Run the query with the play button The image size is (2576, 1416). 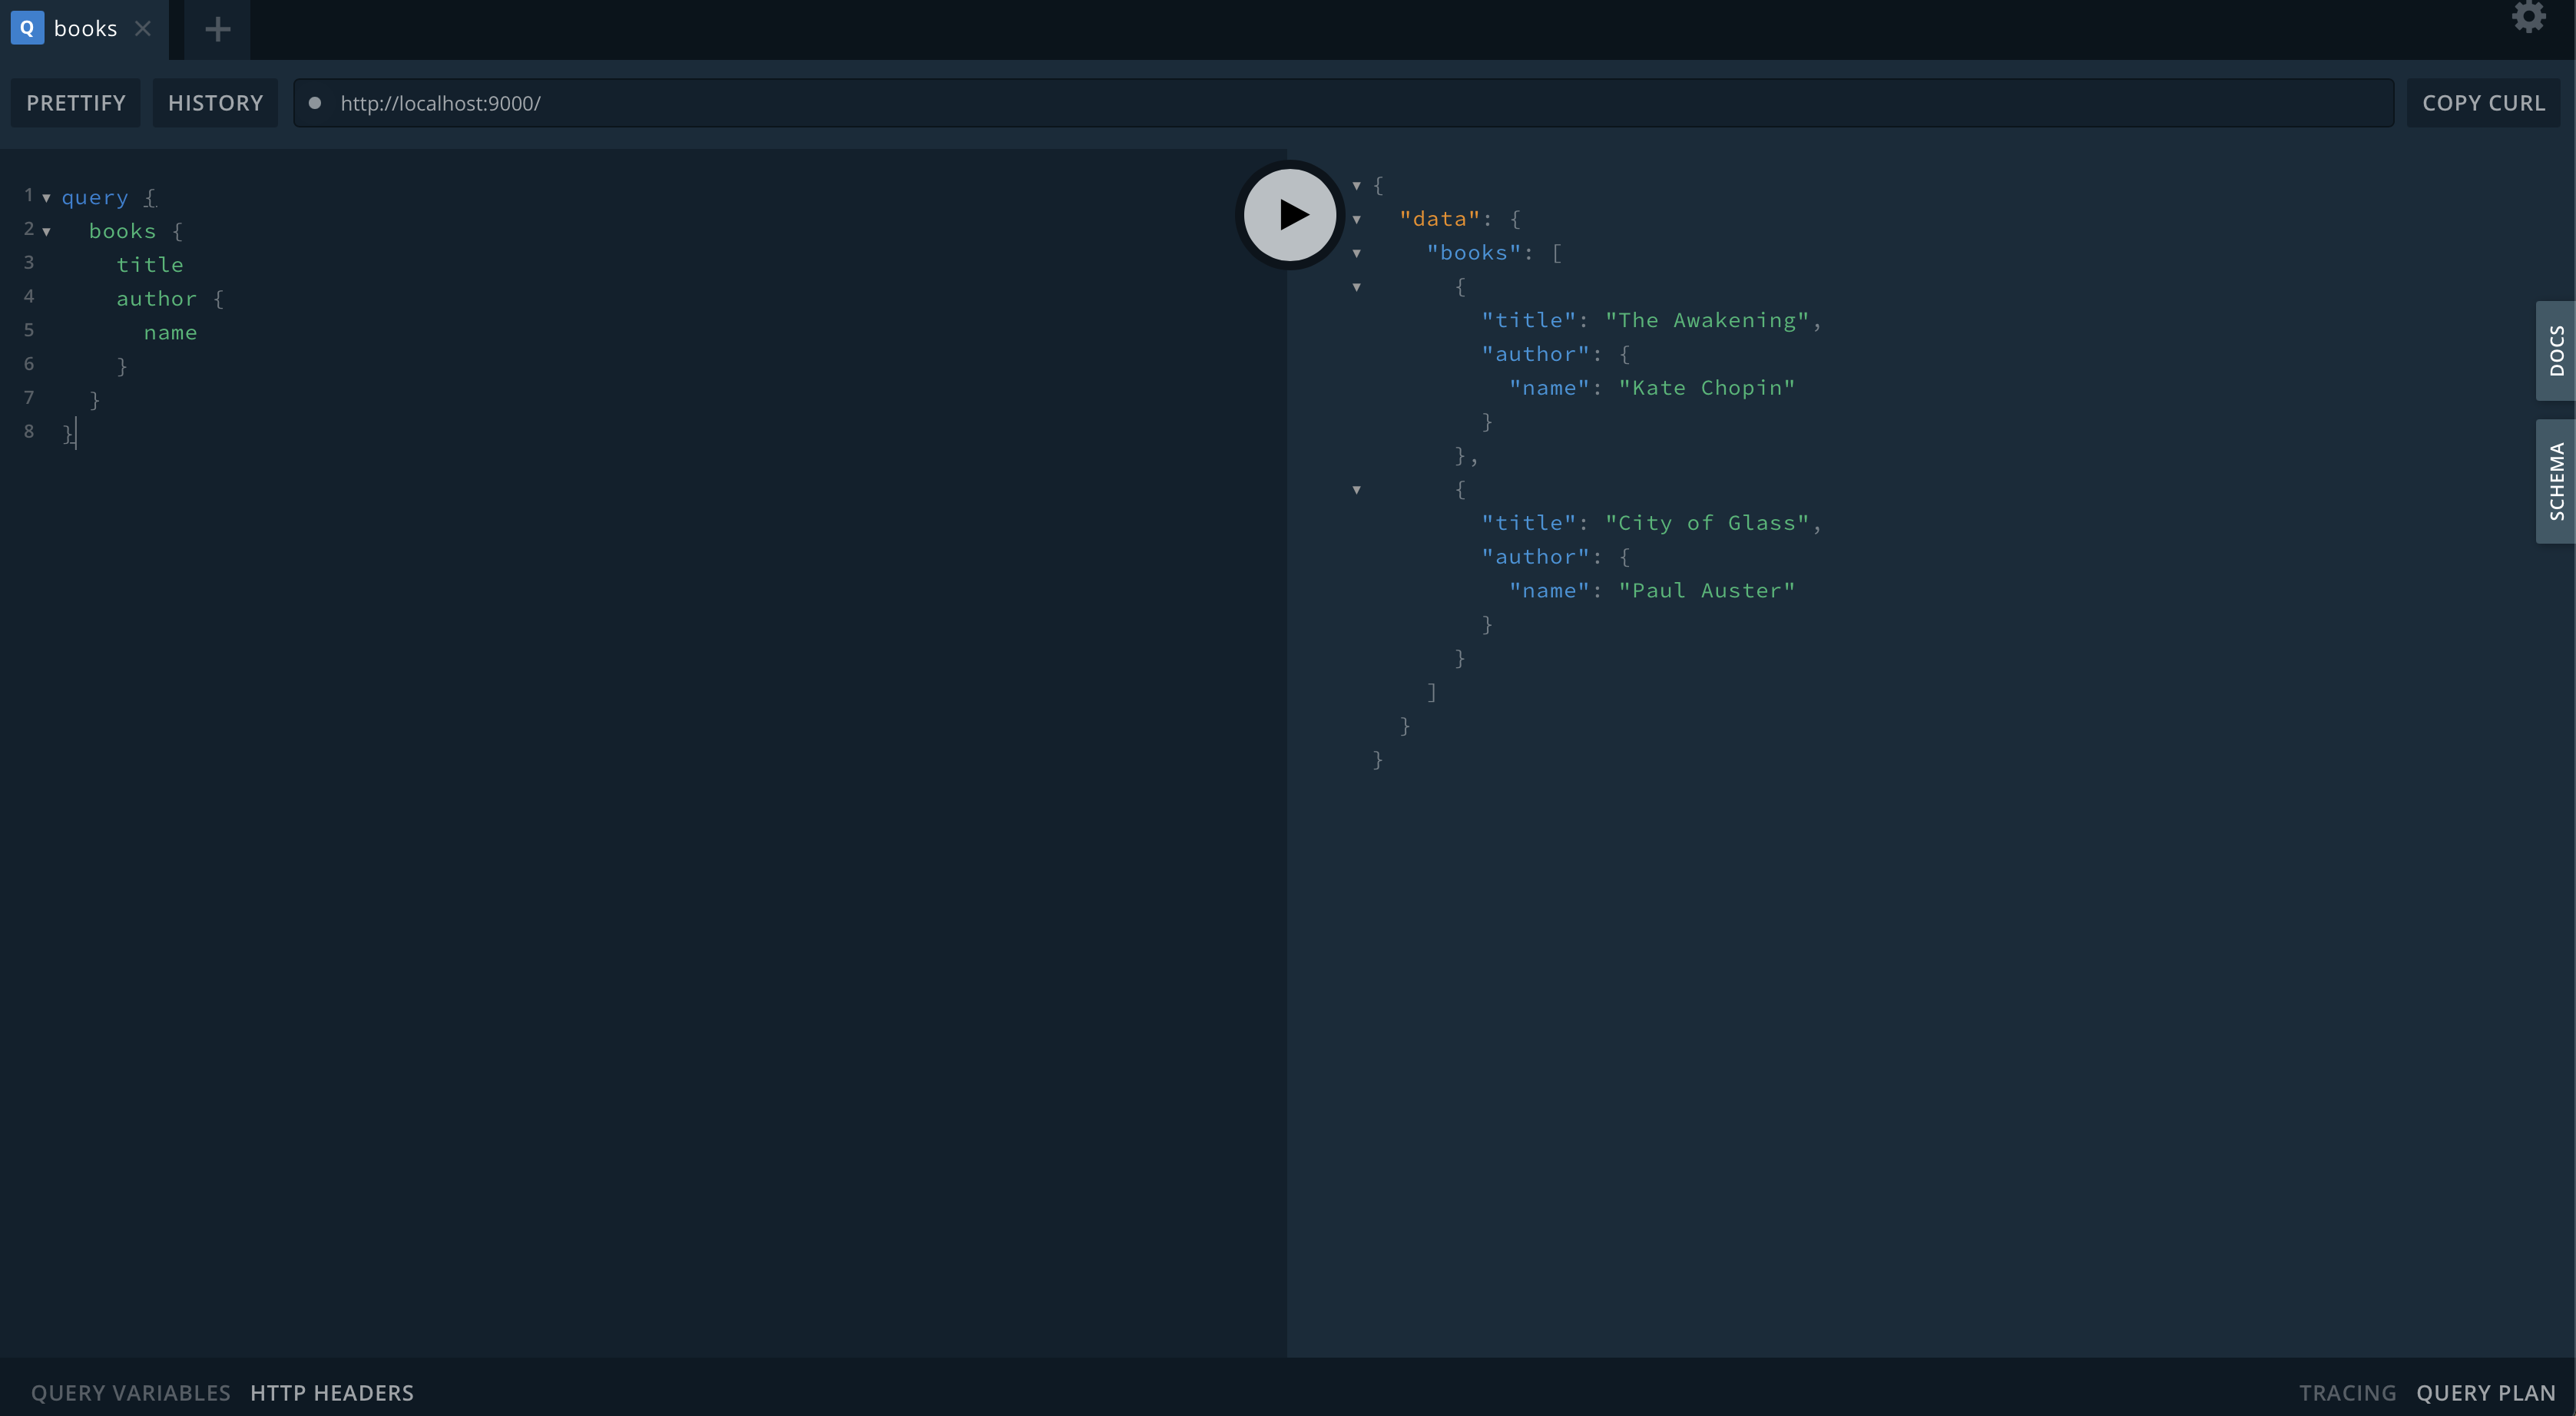coord(1290,215)
